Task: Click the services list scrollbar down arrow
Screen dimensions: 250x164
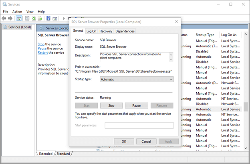Action: coord(246,148)
